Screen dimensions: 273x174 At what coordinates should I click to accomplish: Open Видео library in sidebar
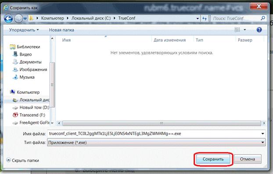(x=25, y=54)
